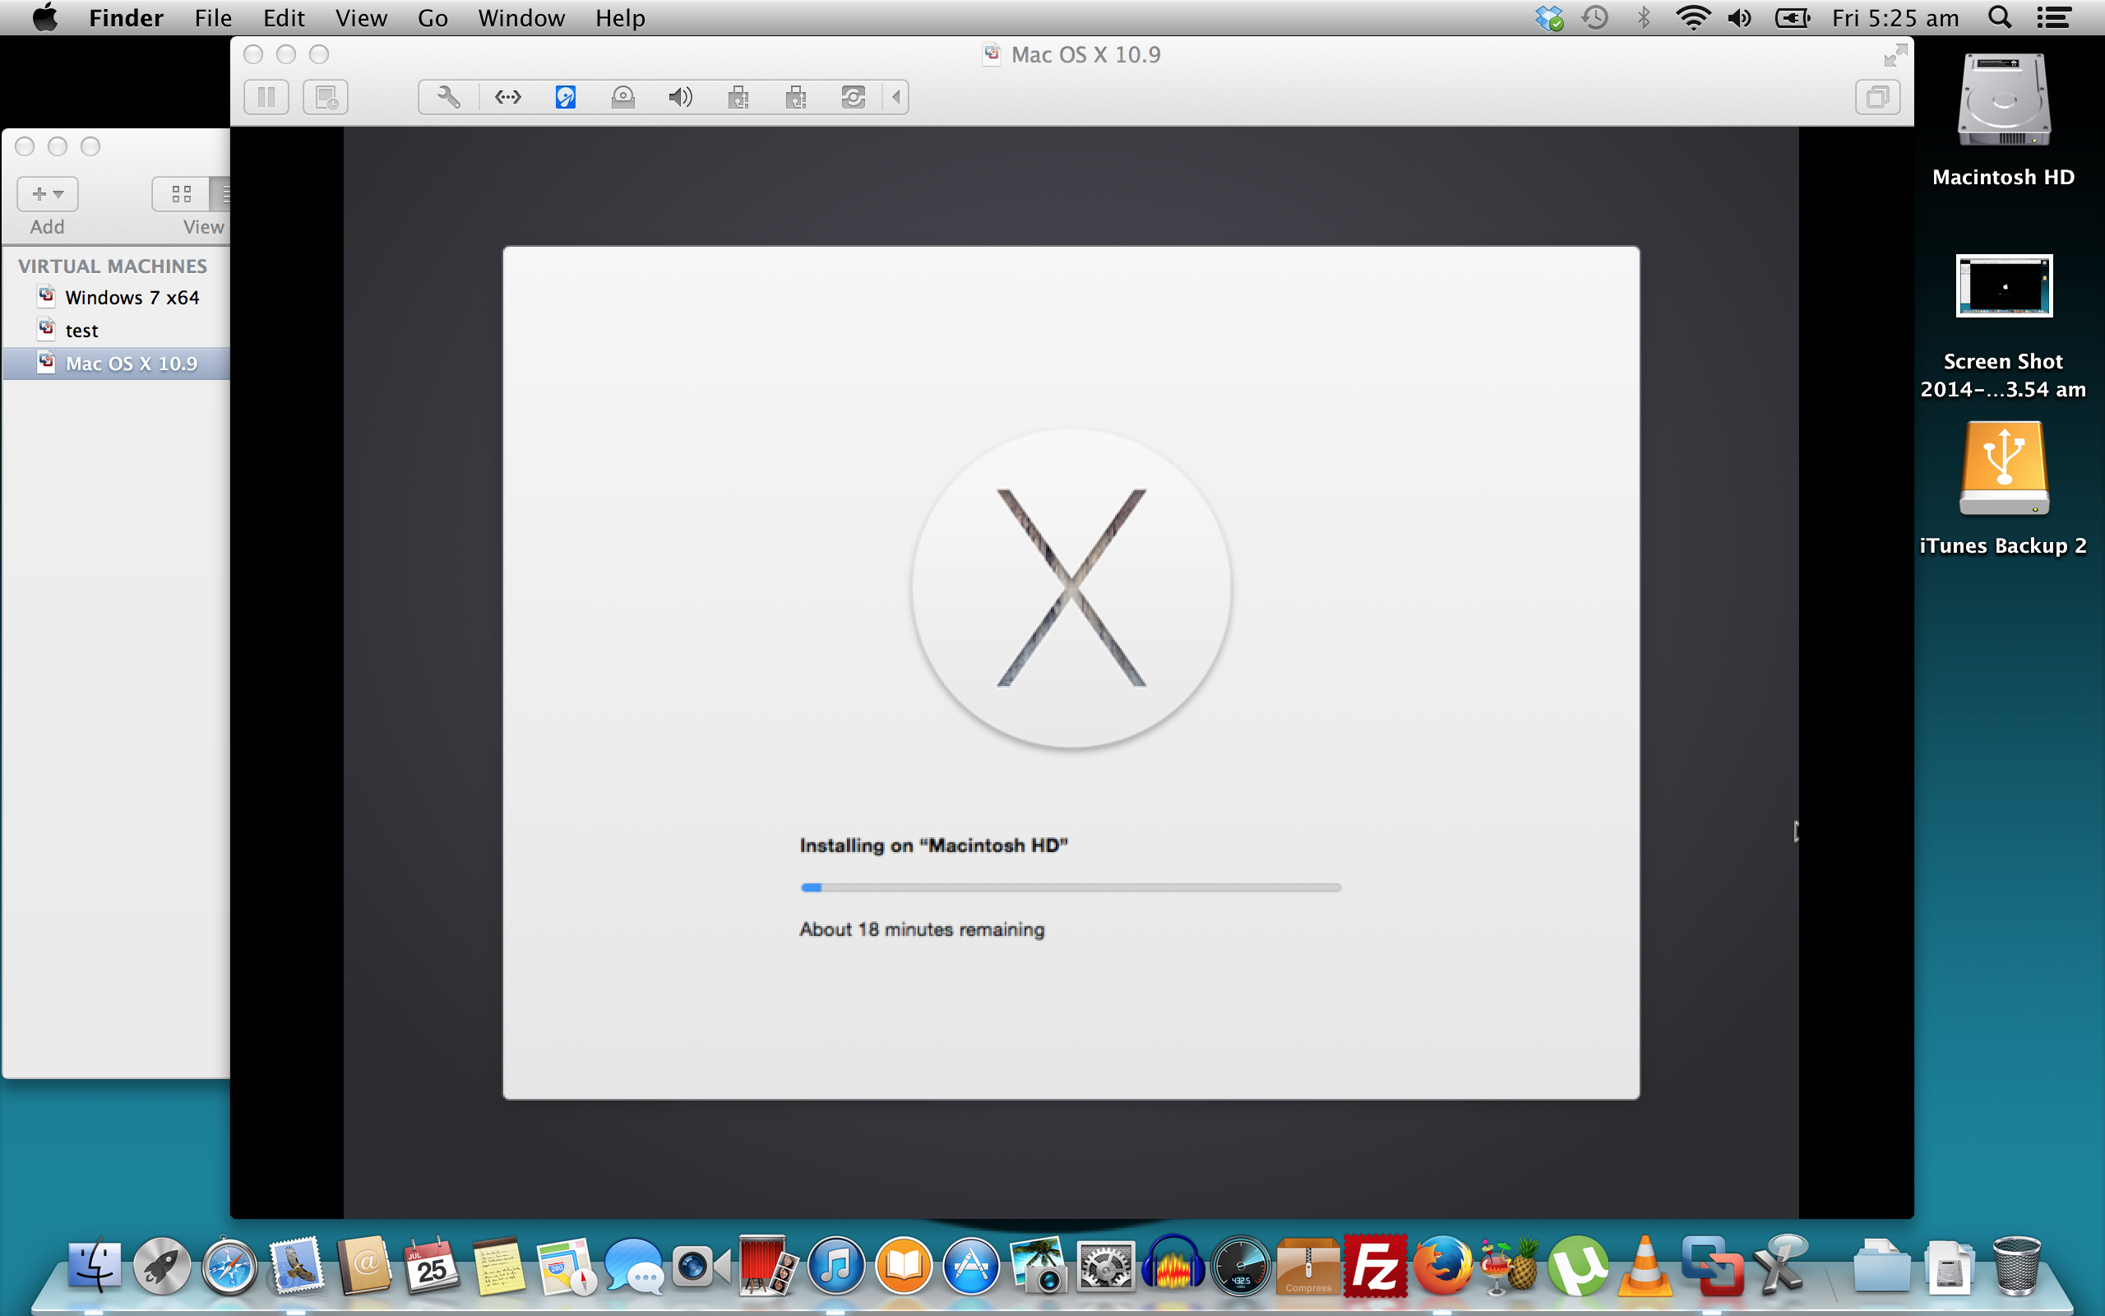Open Notes from the Dock
This screenshot has width=2105, height=1316.
click(499, 1266)
